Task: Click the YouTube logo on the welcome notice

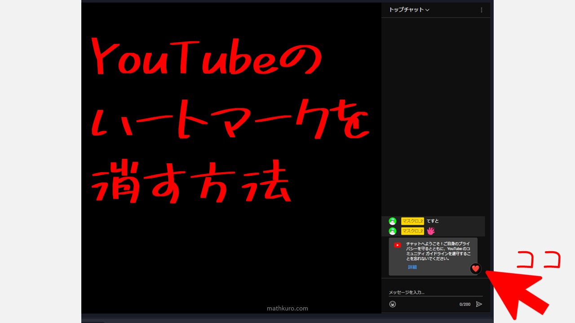Action: tap(397, 245)
